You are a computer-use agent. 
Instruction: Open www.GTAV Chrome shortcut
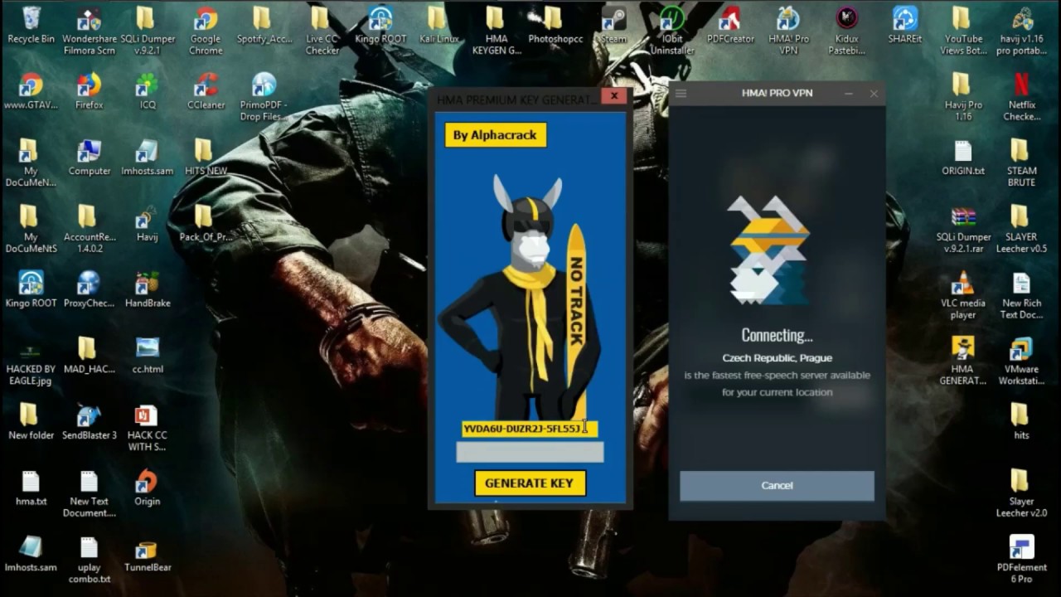click(x=31, y=91)
